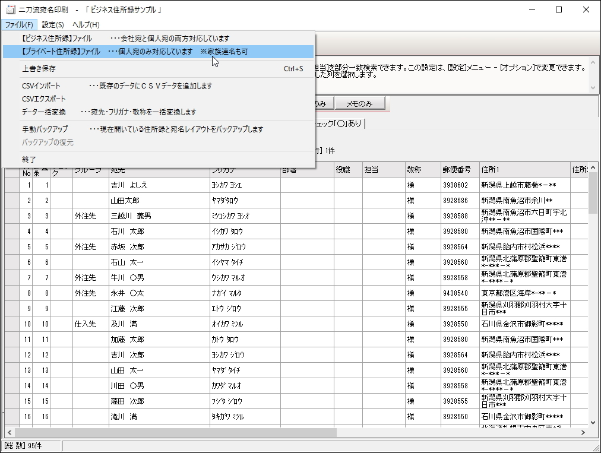Select the cell 三越川 義男
The image size is (601, 453).
159,216
